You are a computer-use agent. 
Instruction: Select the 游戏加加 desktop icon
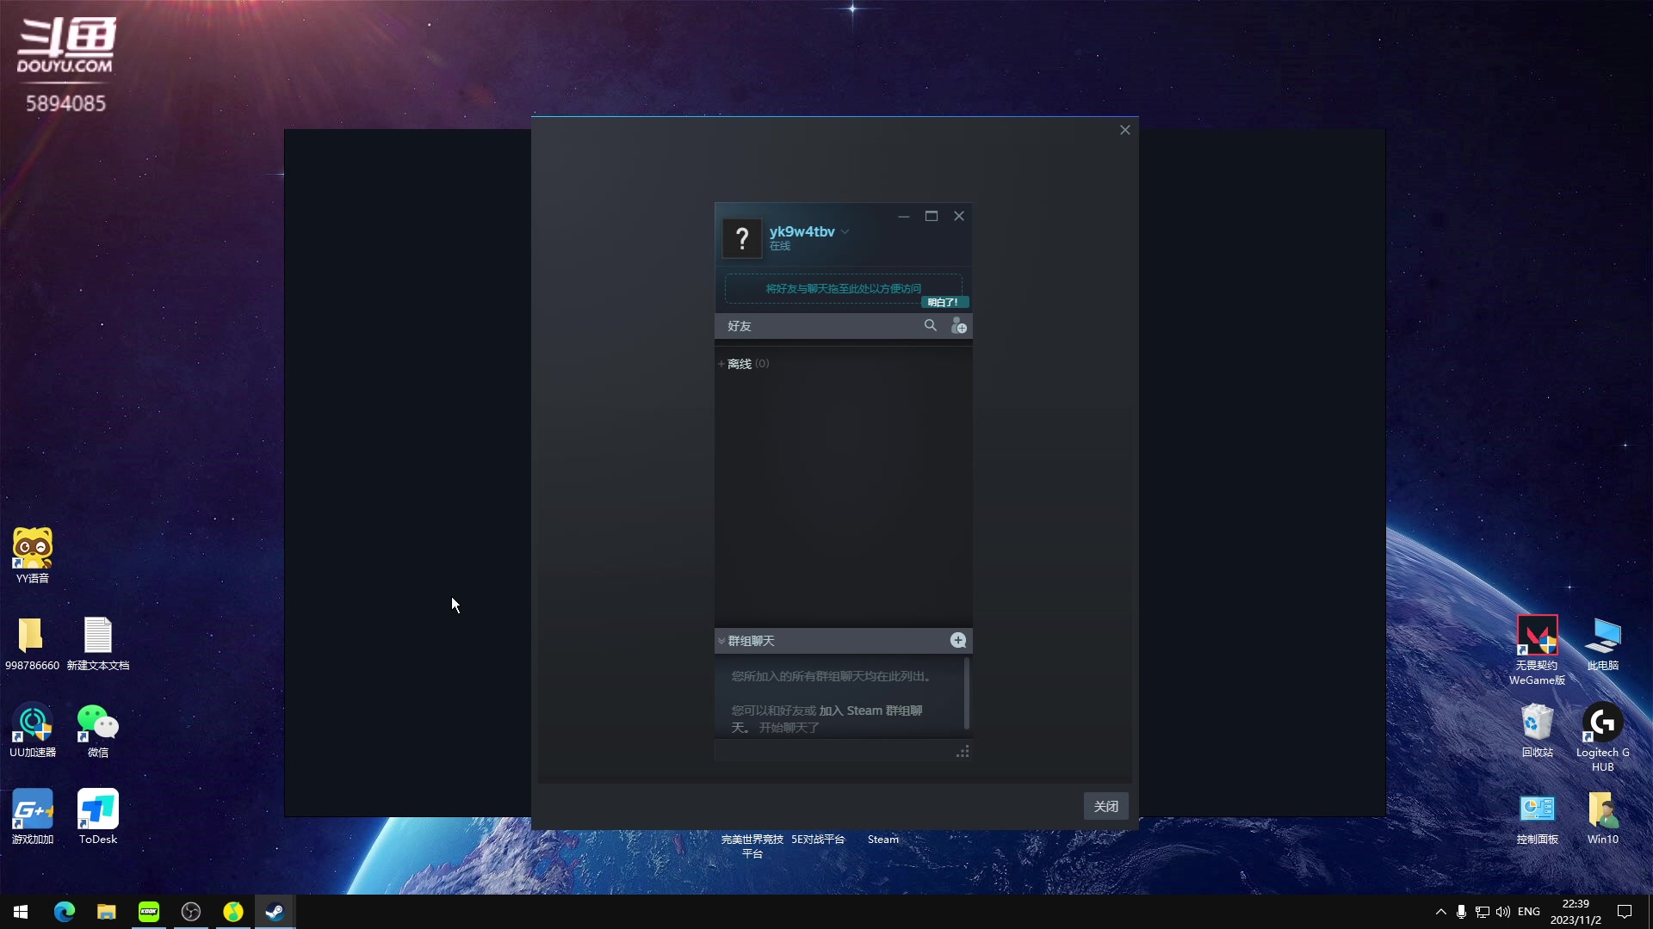pos(33,818)
